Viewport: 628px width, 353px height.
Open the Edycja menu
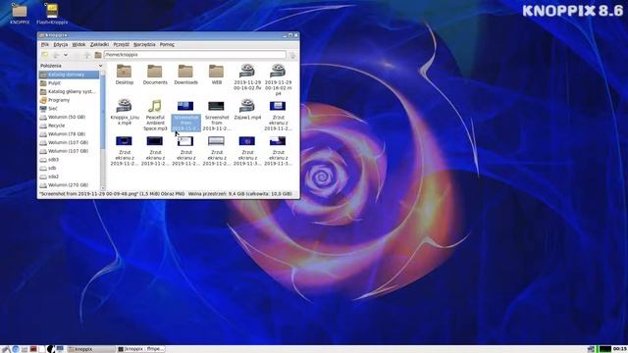pos(61,44)
